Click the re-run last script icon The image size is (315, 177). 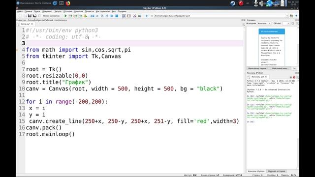85,16
